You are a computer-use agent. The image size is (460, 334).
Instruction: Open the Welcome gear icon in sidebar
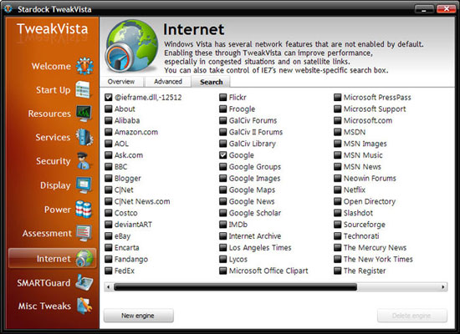tap(84, 66)
